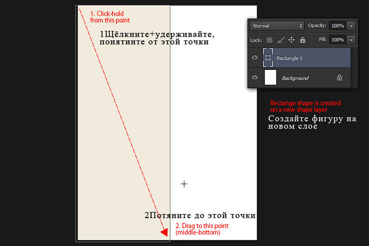Hide the Rectangle 1 layer
The height and width of the screenshot is (246, 369).
click(x=254, y=57)
